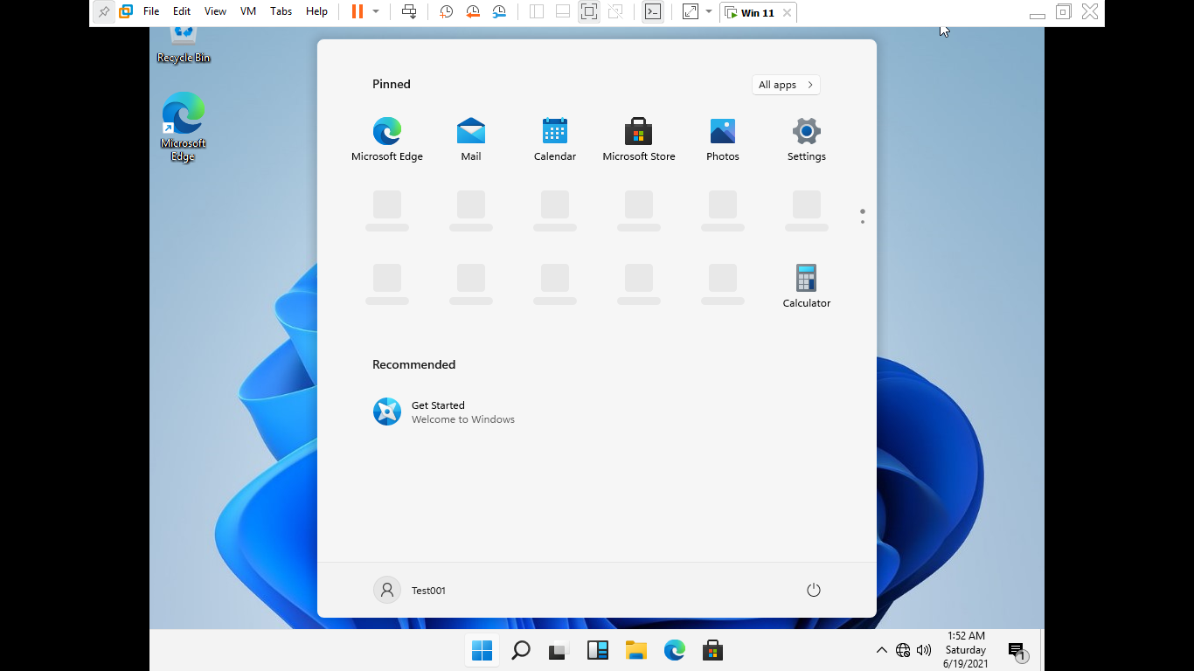1194x671 pixels.
Task: Open the VMware console view icon
Action: pos(653,11)
